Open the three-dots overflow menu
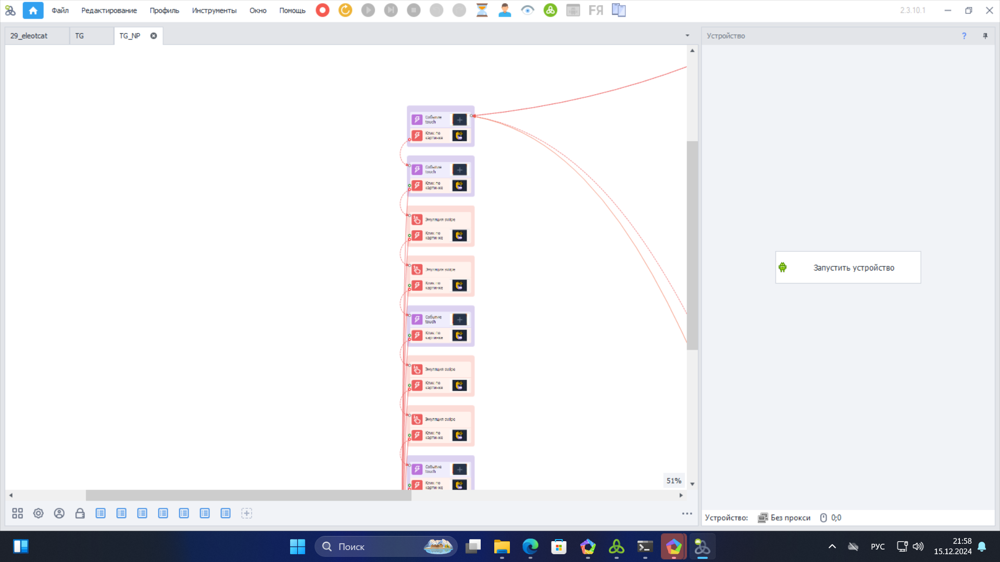The width and height of the screenshot is (1000, 562). [x=687, y=513]
